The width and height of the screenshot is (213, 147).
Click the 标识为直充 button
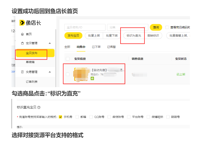[x=134, y=35]
